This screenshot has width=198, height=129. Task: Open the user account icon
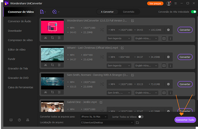pyautogui.click(x=169, y=3)
